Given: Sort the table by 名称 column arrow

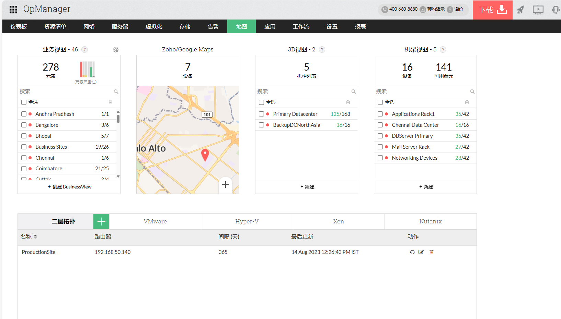Looking at the screenshot, I should click(x=35, y=237).
